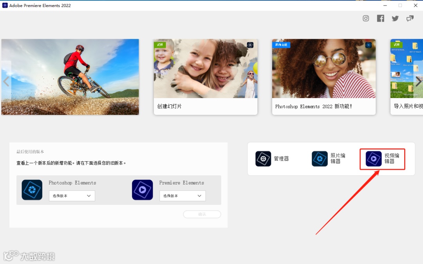The width and height of the screenshot is (423, 264).
Task: Open the Twitter social link icon
Action: pos(395,18)
